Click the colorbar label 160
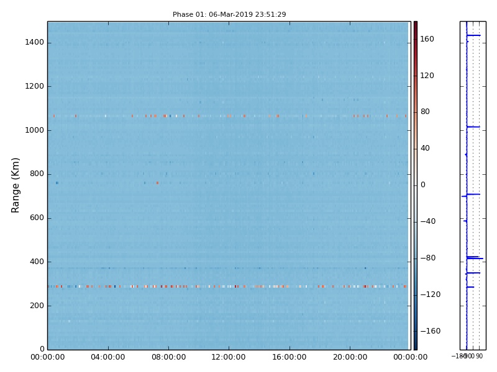Screen dimensions: 497x372 click(427, 39)
